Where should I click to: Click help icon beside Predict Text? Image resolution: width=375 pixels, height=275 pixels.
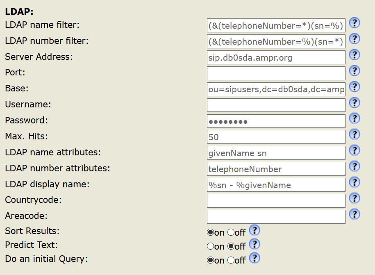point(255,245)
